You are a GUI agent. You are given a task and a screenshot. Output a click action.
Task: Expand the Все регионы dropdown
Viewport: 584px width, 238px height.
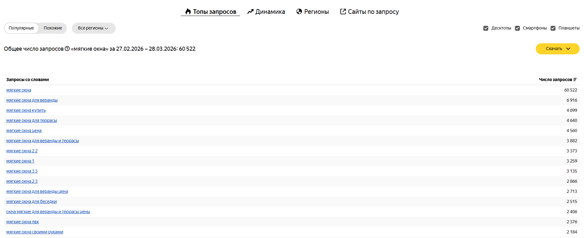coord(93,28)
